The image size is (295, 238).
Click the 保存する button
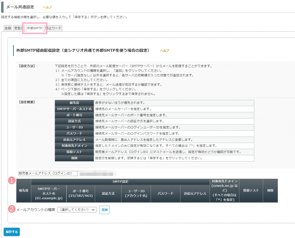[x=12, y=232]
